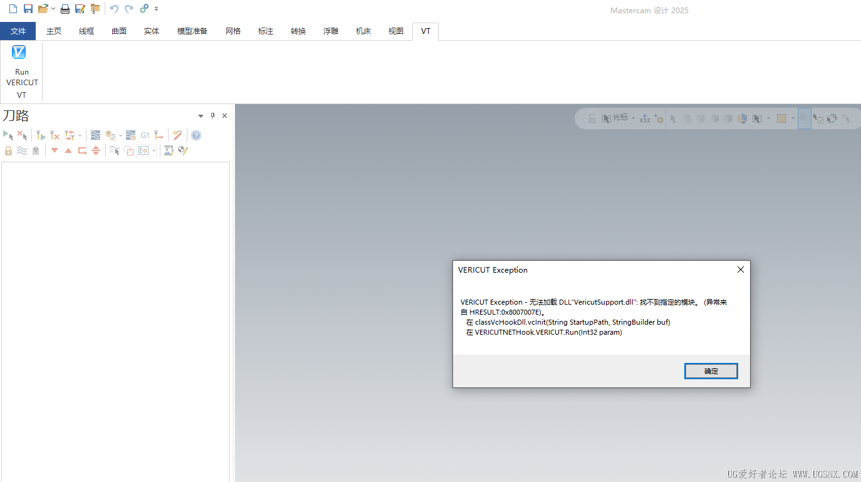The width and height of the screenshot is (861, 482).
Task: Open the gears settings icon in quick access toolbar
Action: pos(144,9)
